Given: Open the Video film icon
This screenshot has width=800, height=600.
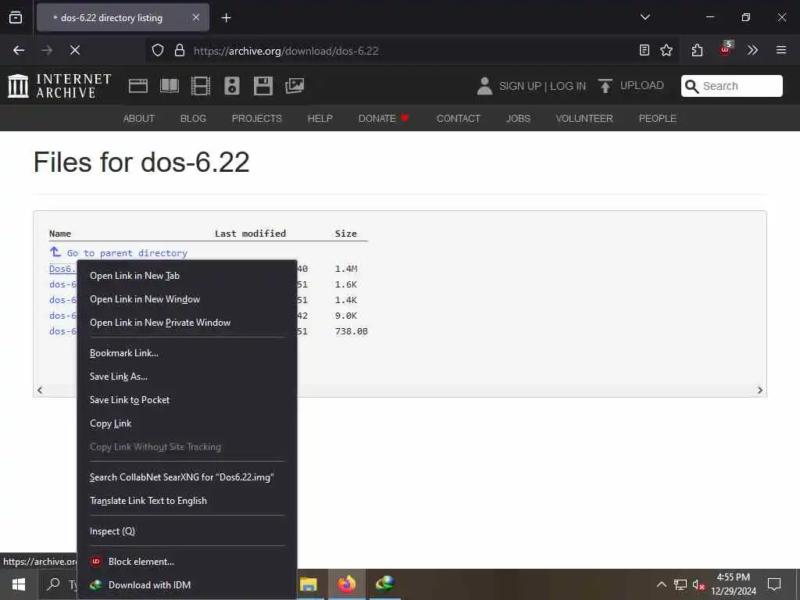Looking at the screenshot, I should tap(201, 86).
